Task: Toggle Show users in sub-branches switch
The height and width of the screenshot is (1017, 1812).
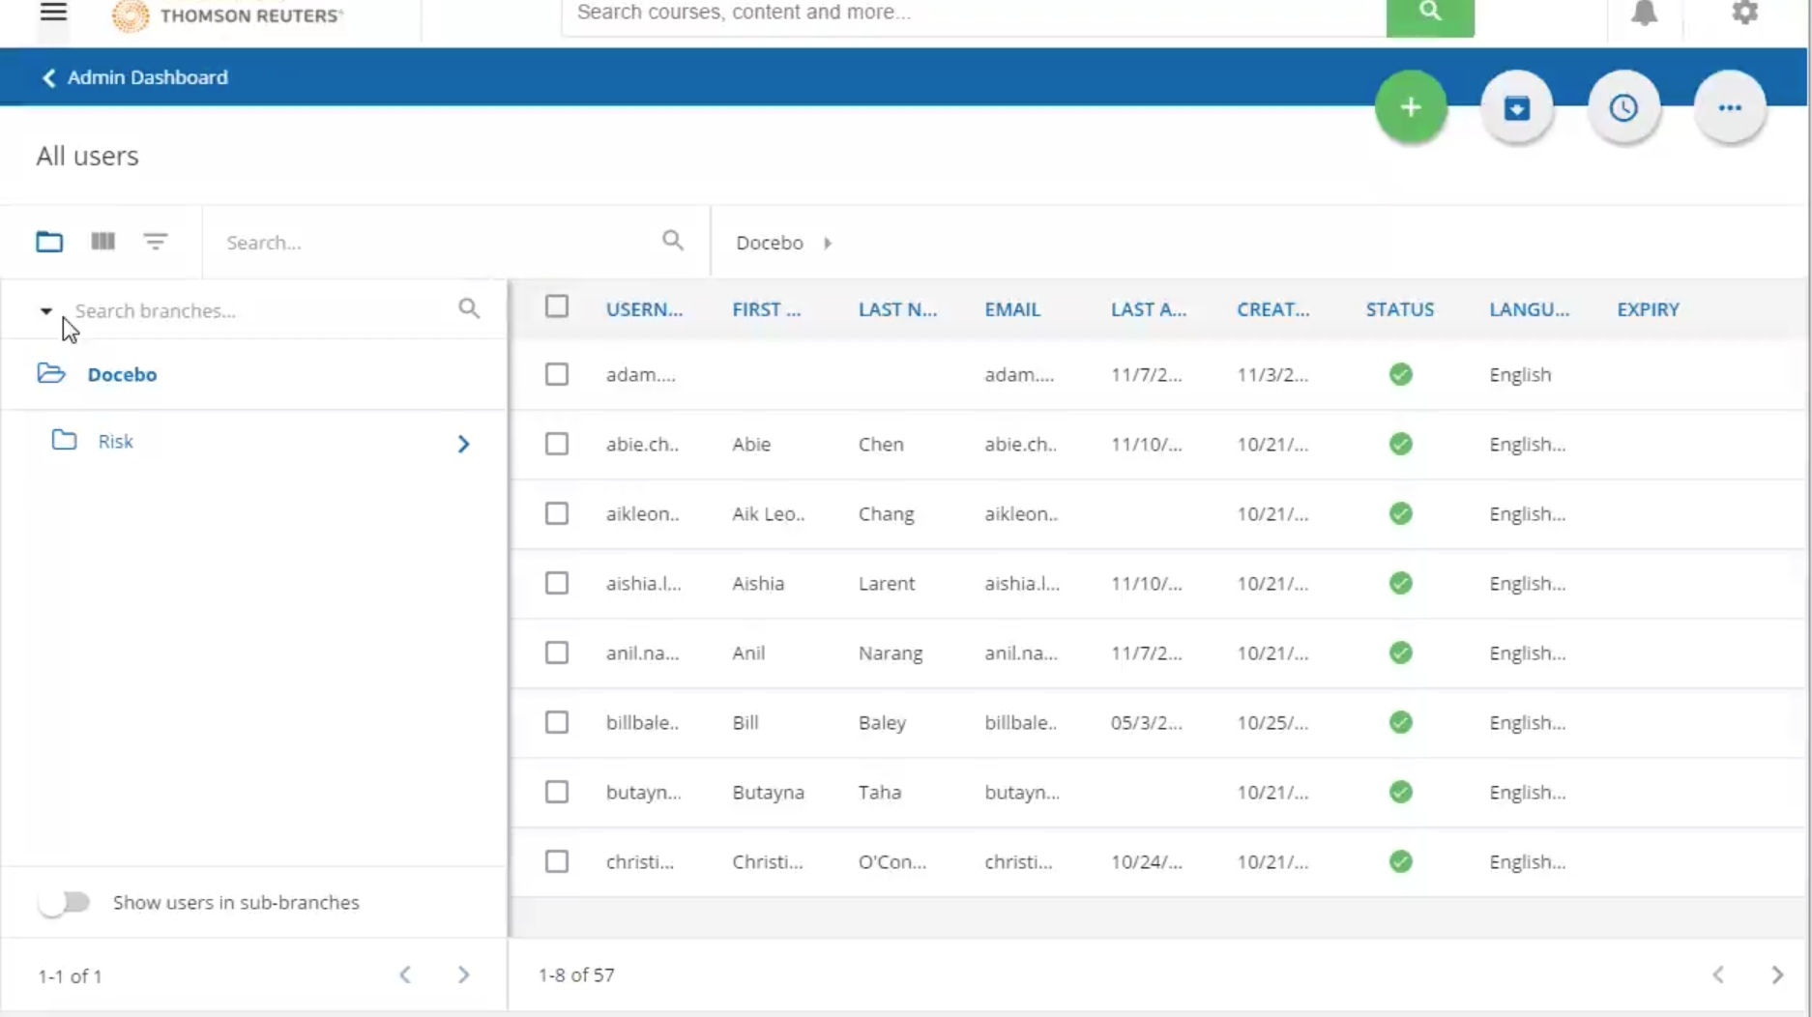Action: coord(64,902)
